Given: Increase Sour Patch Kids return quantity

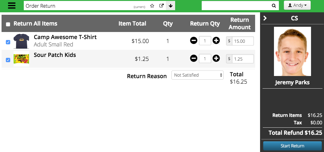Looking at the screenshot, I should 216,58.
